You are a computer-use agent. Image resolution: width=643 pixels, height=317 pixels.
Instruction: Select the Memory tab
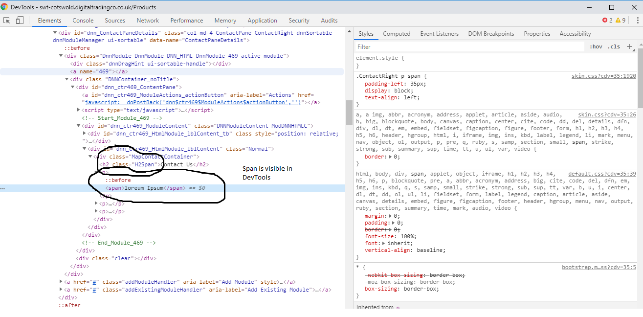(x=225, y=21)
